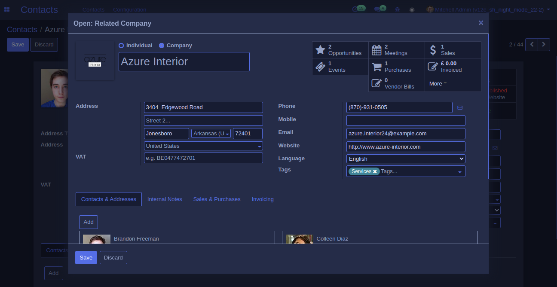Screen dimensions: 557x287
Task: Click Discard in the dialog footer
Action: click(x=113, y=258)
